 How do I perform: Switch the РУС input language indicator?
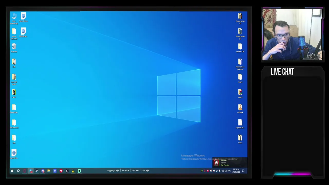pos(229,171)
